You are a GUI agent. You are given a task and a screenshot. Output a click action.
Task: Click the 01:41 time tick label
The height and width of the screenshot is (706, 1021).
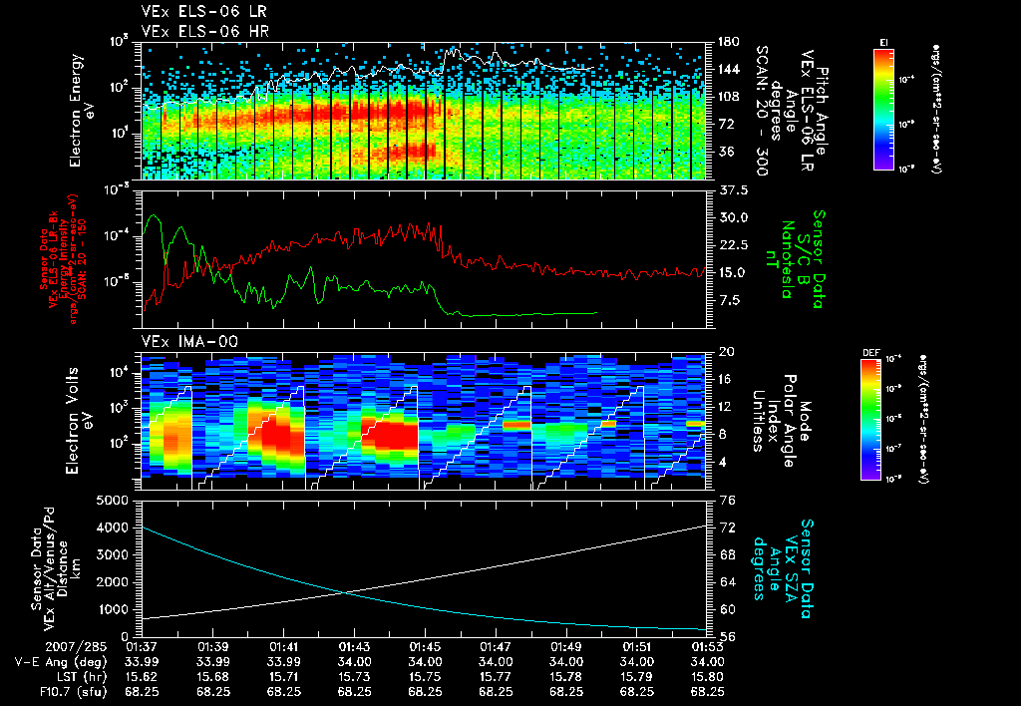(283, 647)
